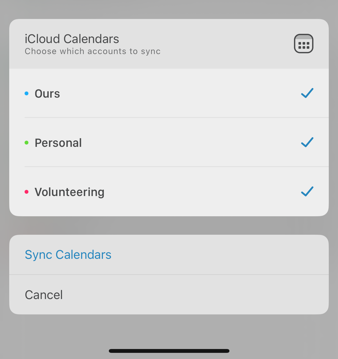Viewport: 338px width, 359px height.
Task: Uncheck the Ours calendar checkmark
Action: click(307, 93)
